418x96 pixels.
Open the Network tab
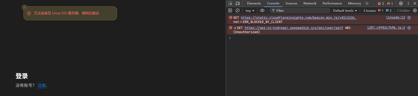pyautogui.click(x=310, y=3)
